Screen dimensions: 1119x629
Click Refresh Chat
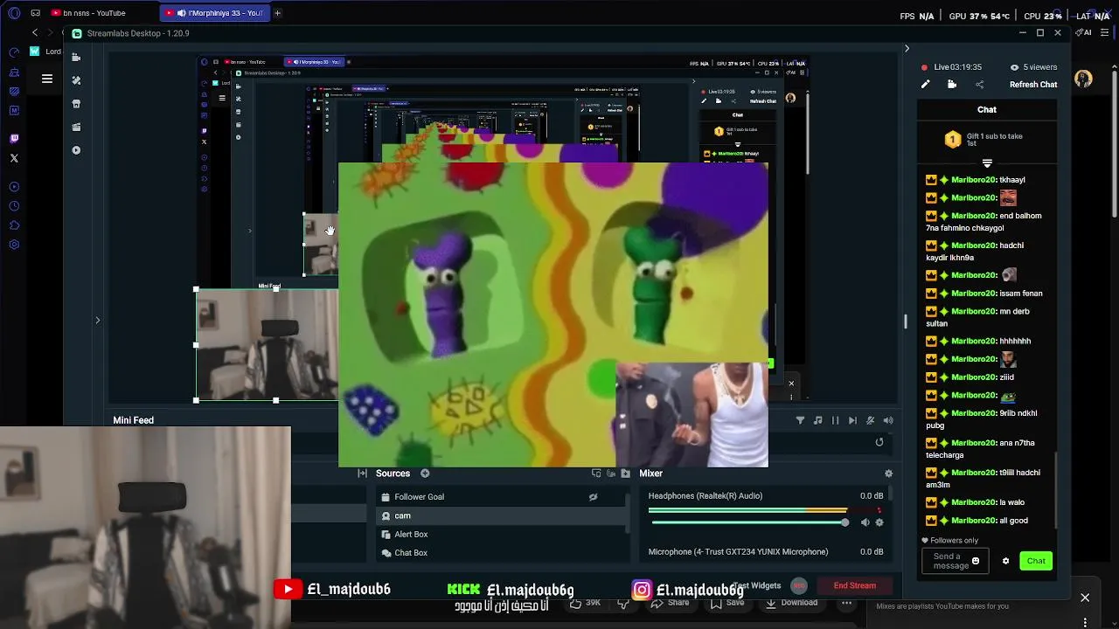pos(1033,85)
